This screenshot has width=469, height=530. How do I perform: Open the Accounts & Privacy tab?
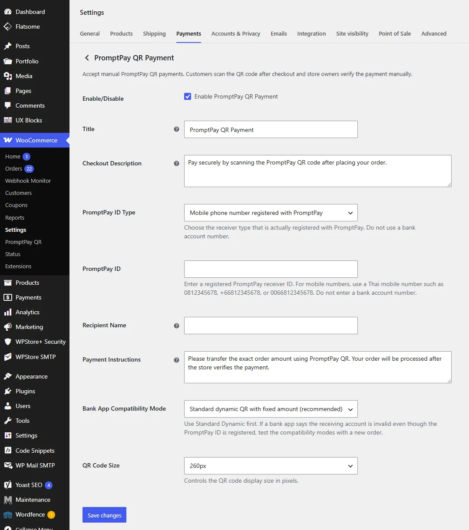coord(236,33)
